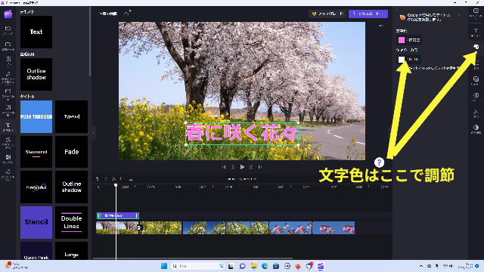Open Firefox from the taskbar
The width and height of the screenshot is (484, 272).
(298, 266)
